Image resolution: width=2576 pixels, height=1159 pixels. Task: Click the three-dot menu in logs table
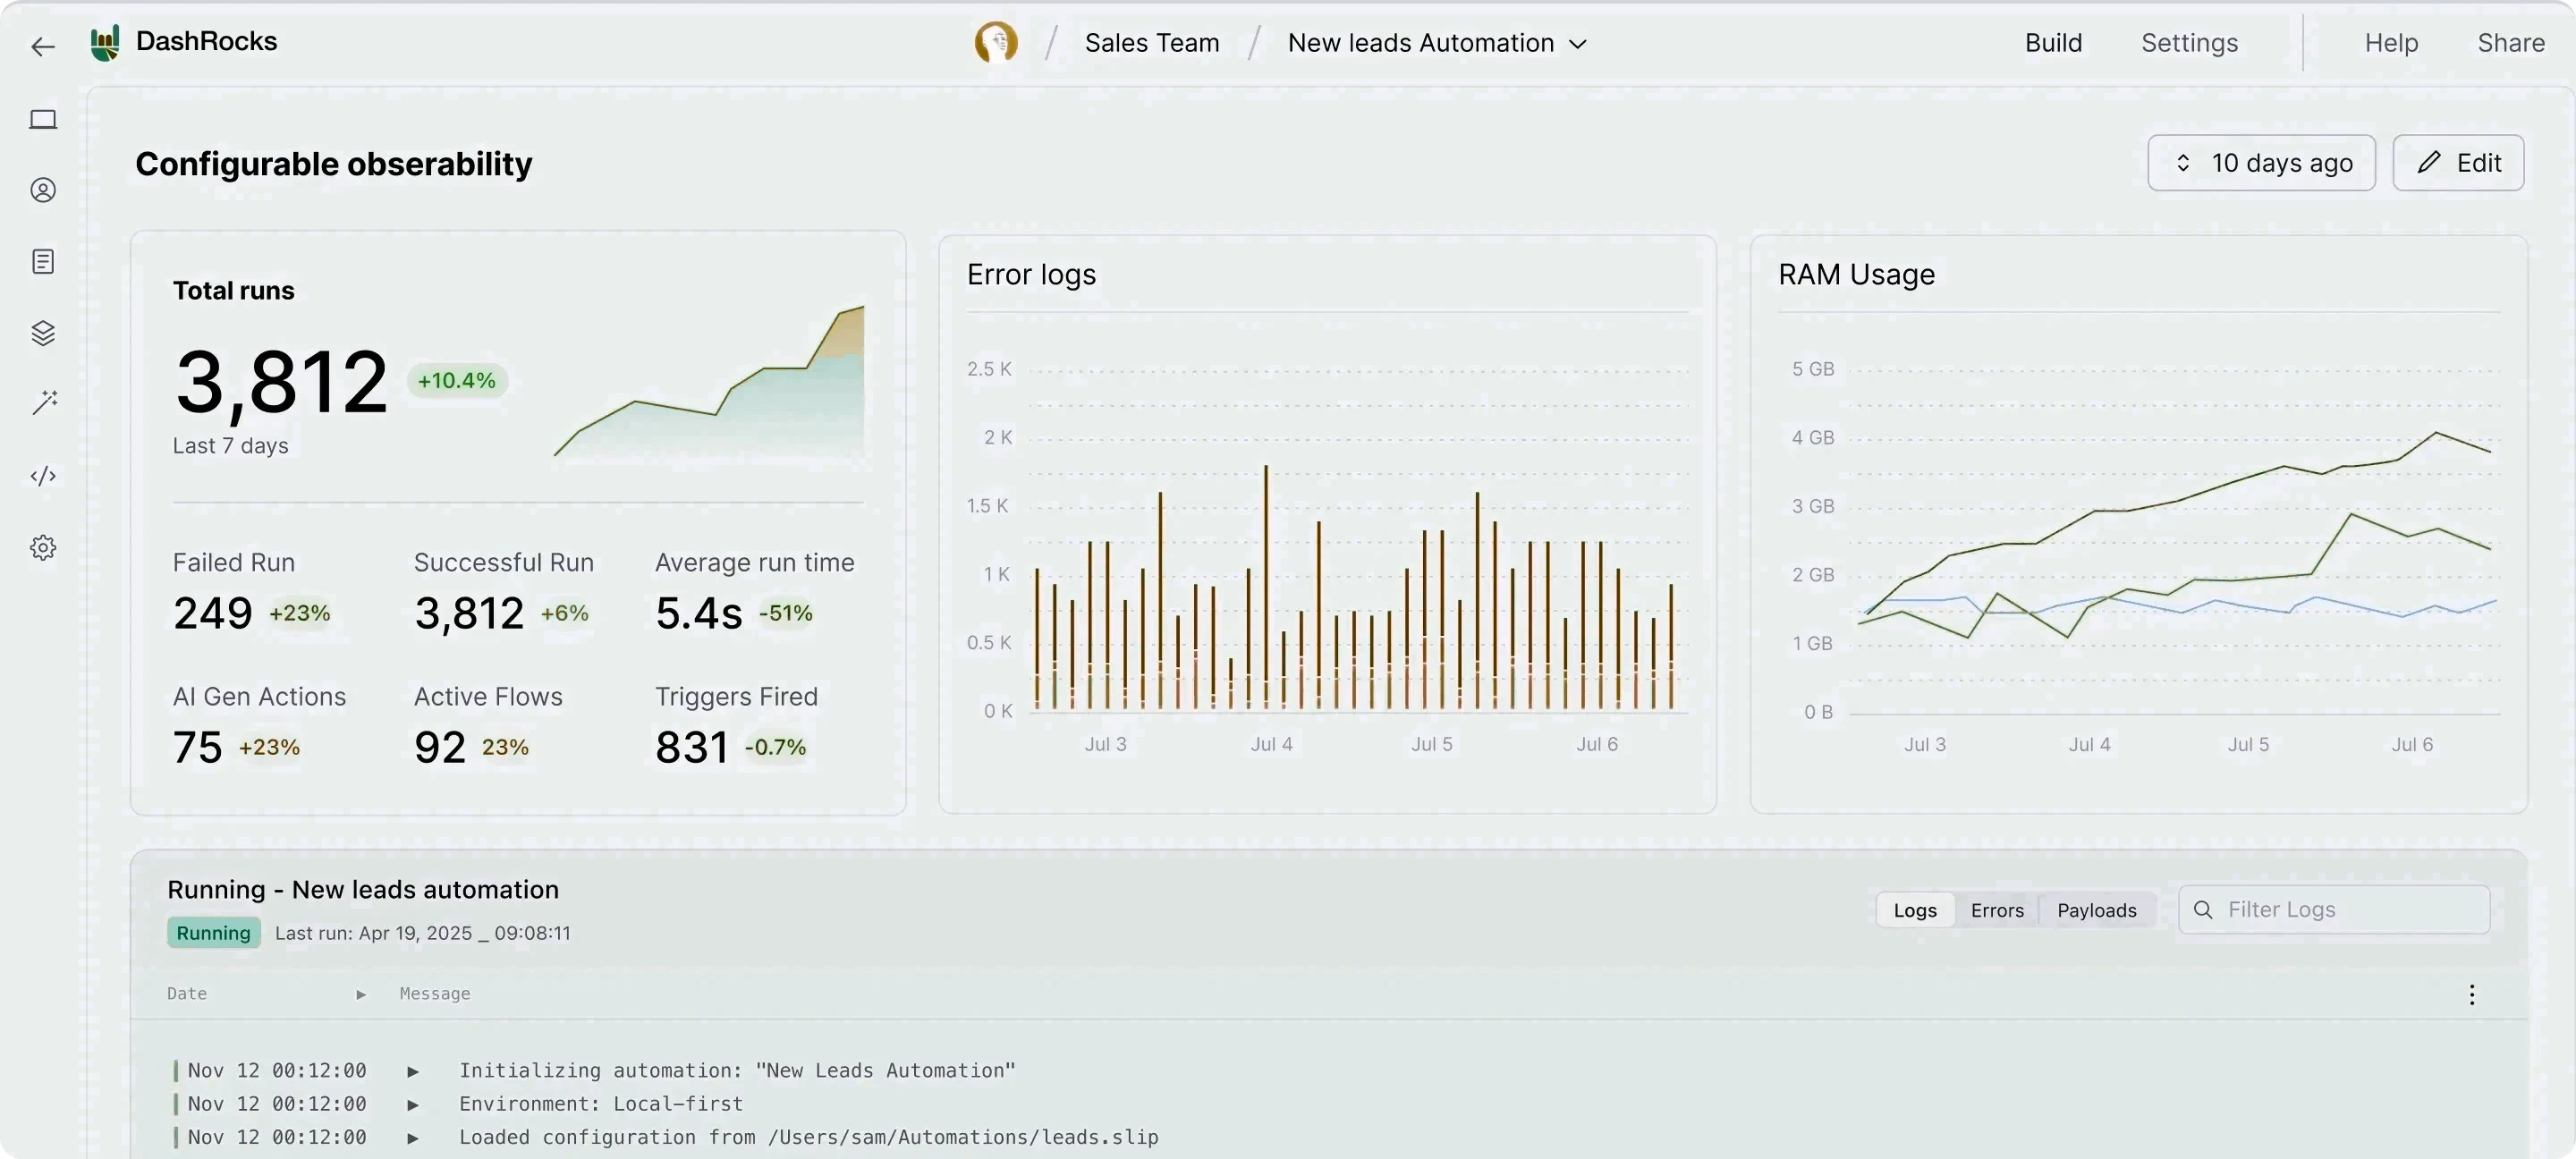click(x=2471, y=994)
